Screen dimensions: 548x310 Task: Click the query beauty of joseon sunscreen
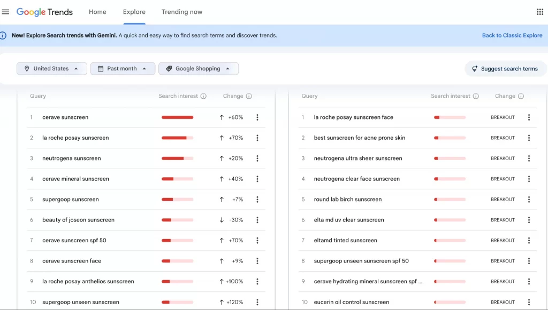pyautogui.click(x=78, y=220)
